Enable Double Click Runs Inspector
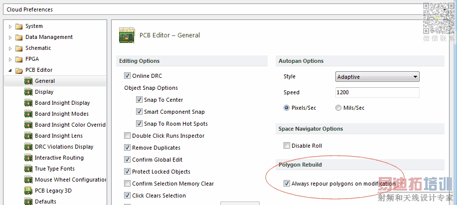This screenshot has width=457, height=205. tap(127, 136)
